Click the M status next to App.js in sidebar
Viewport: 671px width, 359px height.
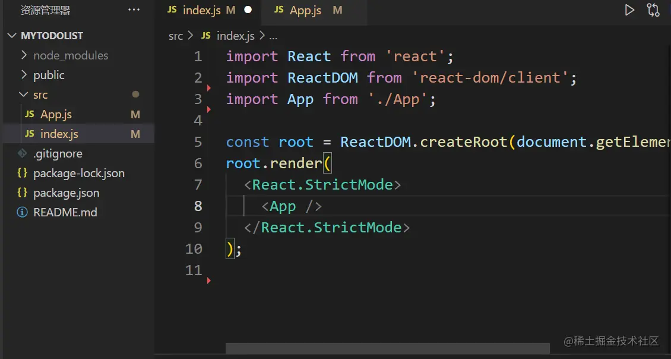(x=135, y=114)
